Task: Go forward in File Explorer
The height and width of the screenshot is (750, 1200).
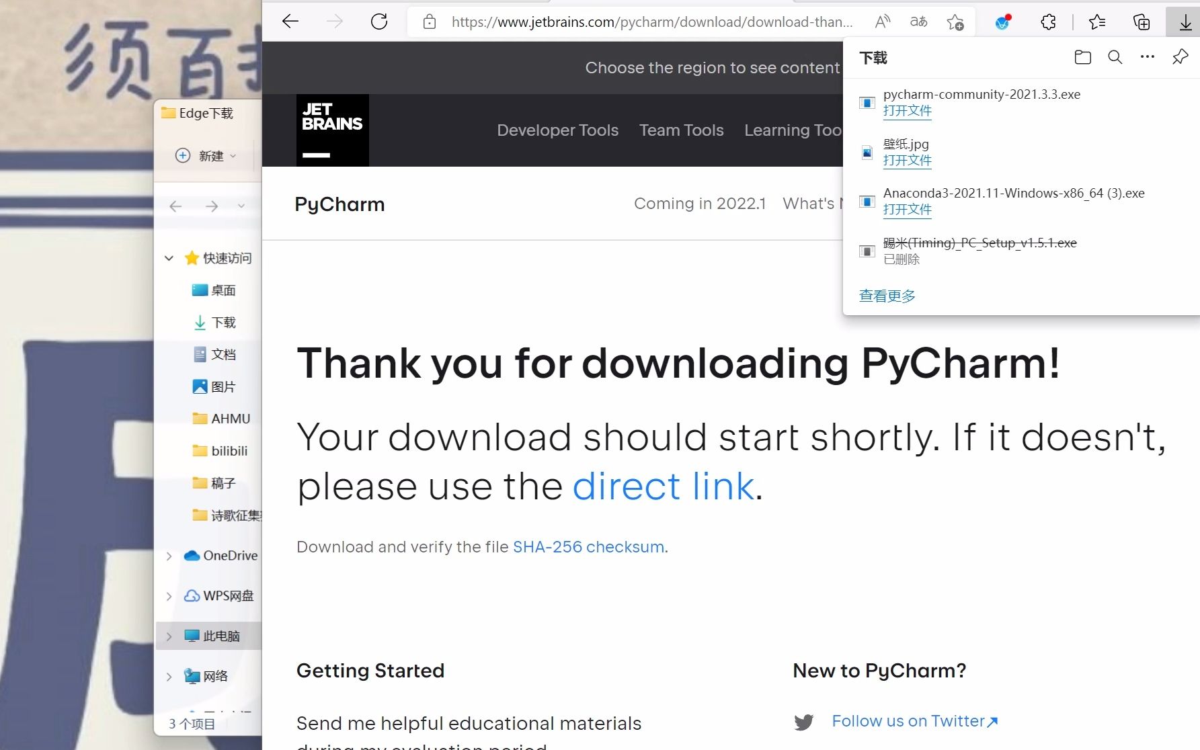Action: [211, 206]
